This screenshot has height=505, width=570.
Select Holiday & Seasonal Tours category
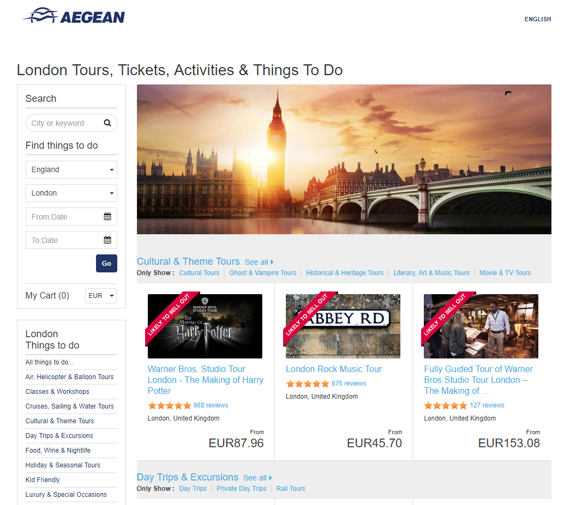point(63,465)
